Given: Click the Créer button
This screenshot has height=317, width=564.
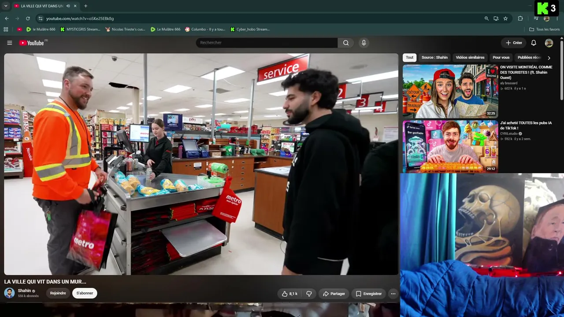Looking at the screenshot, I should (x=514, y=43).
